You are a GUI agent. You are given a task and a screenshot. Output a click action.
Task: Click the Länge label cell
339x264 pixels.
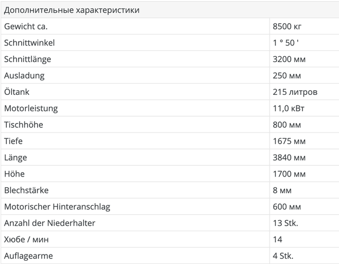point(15,157)
